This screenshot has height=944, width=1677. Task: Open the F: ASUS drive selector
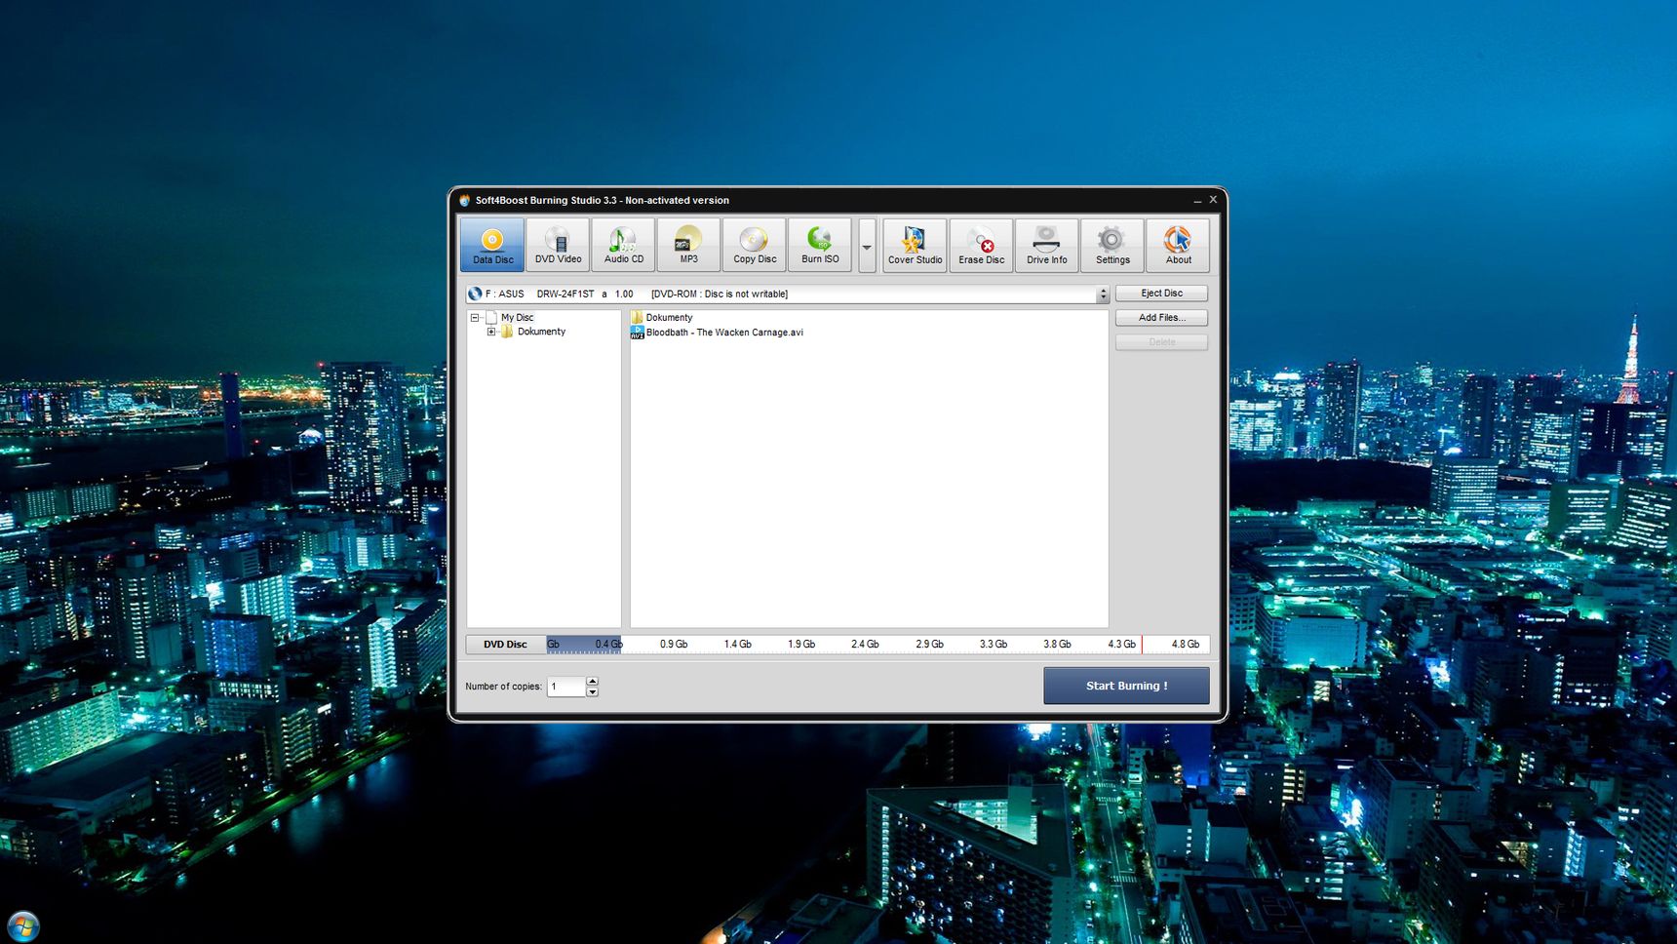click(x=787, y=294)
